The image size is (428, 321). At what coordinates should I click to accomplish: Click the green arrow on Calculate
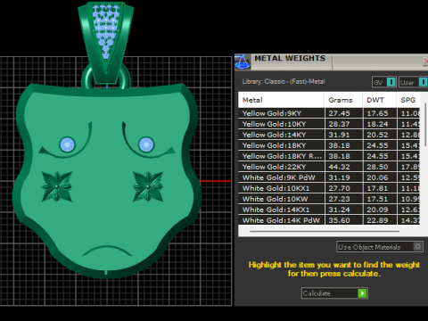pos(362,293)
